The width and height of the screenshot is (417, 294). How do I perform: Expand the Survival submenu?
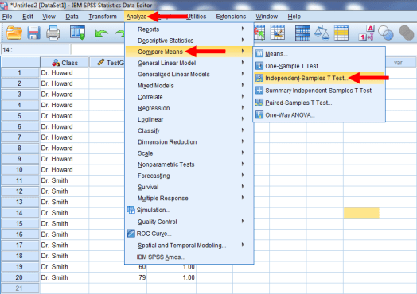coord(189,187)
